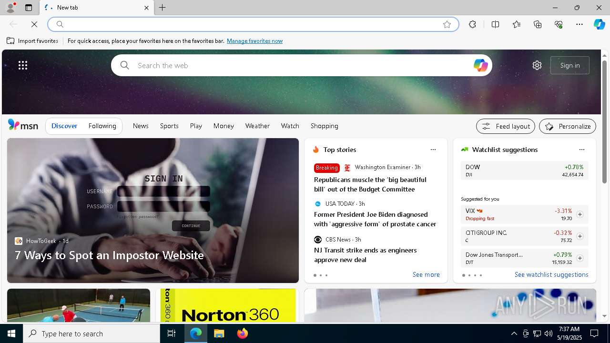Open Task View on taskbar
Image resolution: width=610 pixels, height=343 pixels.
pyautogui.click(x=172, y=333)
